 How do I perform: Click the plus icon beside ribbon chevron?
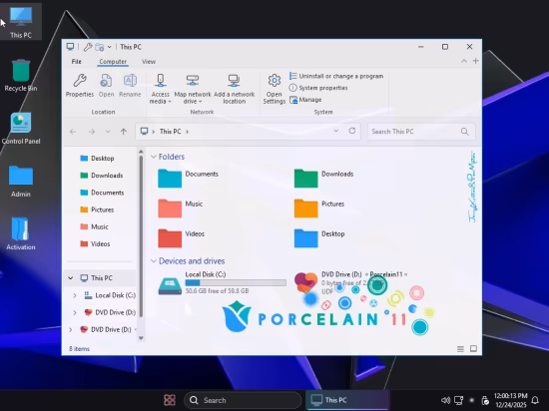click(475, 61)
